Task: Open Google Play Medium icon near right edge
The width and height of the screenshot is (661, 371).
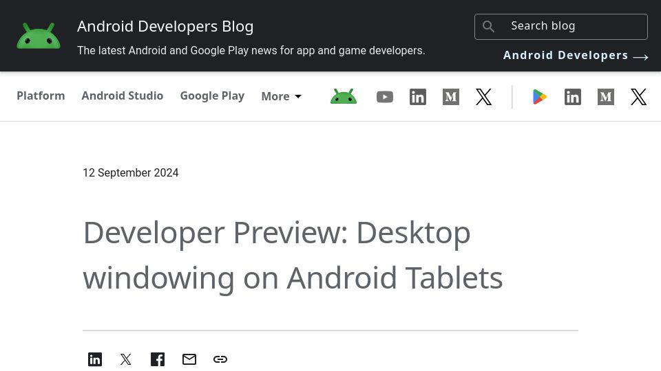Action: pos(606,97)
